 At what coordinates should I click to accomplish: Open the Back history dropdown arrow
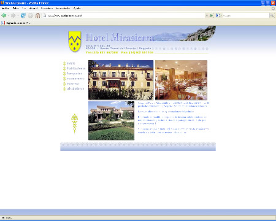tap(8, 15)
